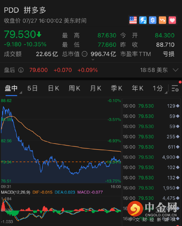Viewport: 182px width, 226px height.
Task: Expand after-hours details chevron by 18:58 美东
Action: click(175, 70)
